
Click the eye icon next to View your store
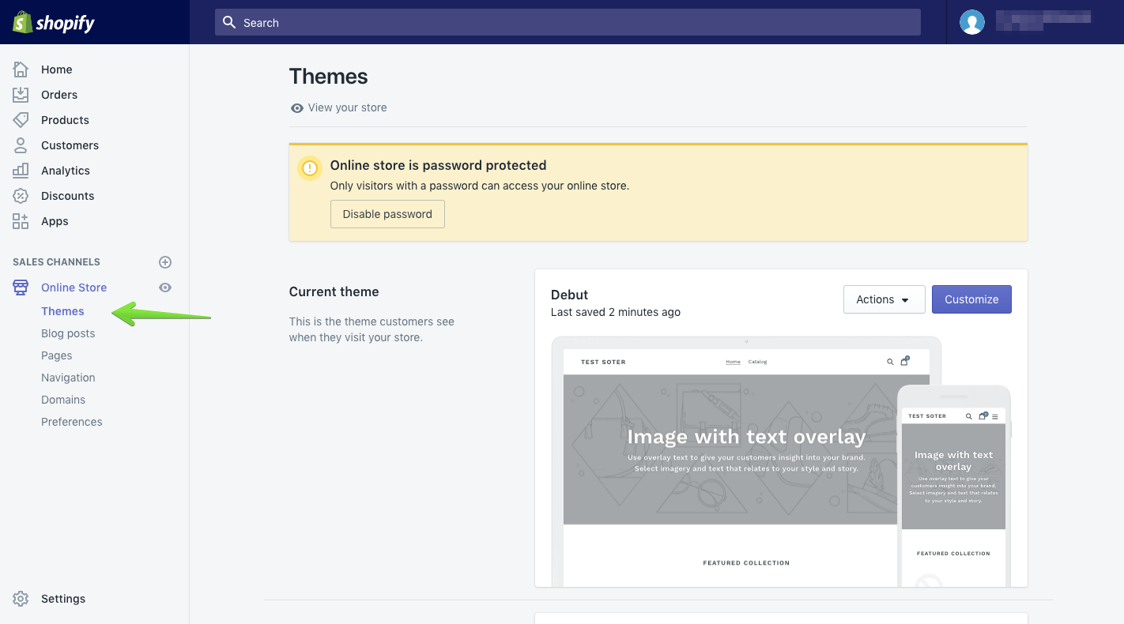pyautogui.click(x=296, y=107)
